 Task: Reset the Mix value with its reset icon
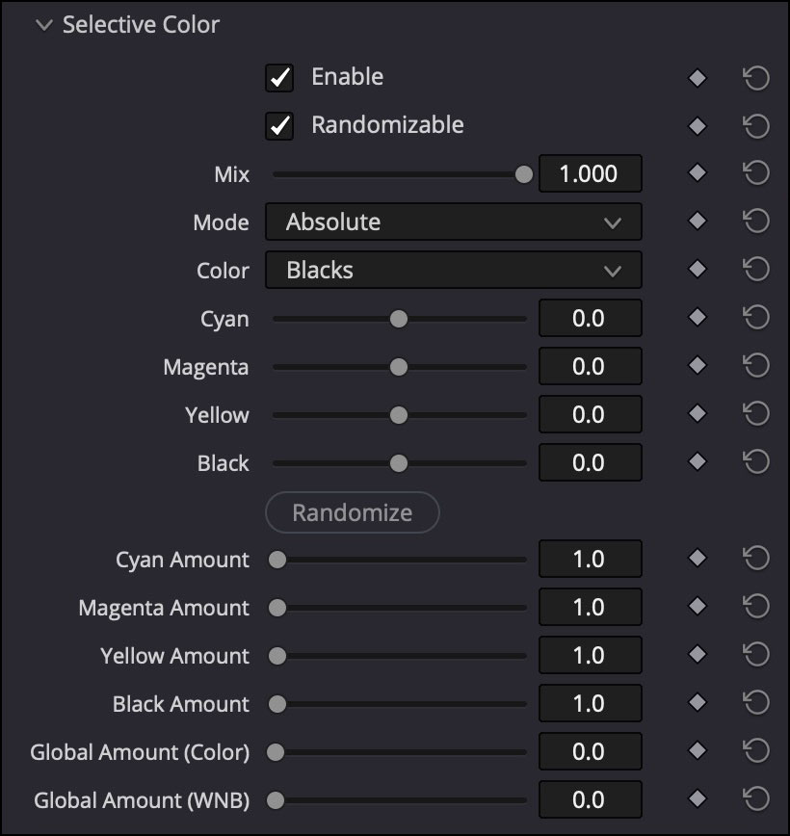click(x=756, y=174)
